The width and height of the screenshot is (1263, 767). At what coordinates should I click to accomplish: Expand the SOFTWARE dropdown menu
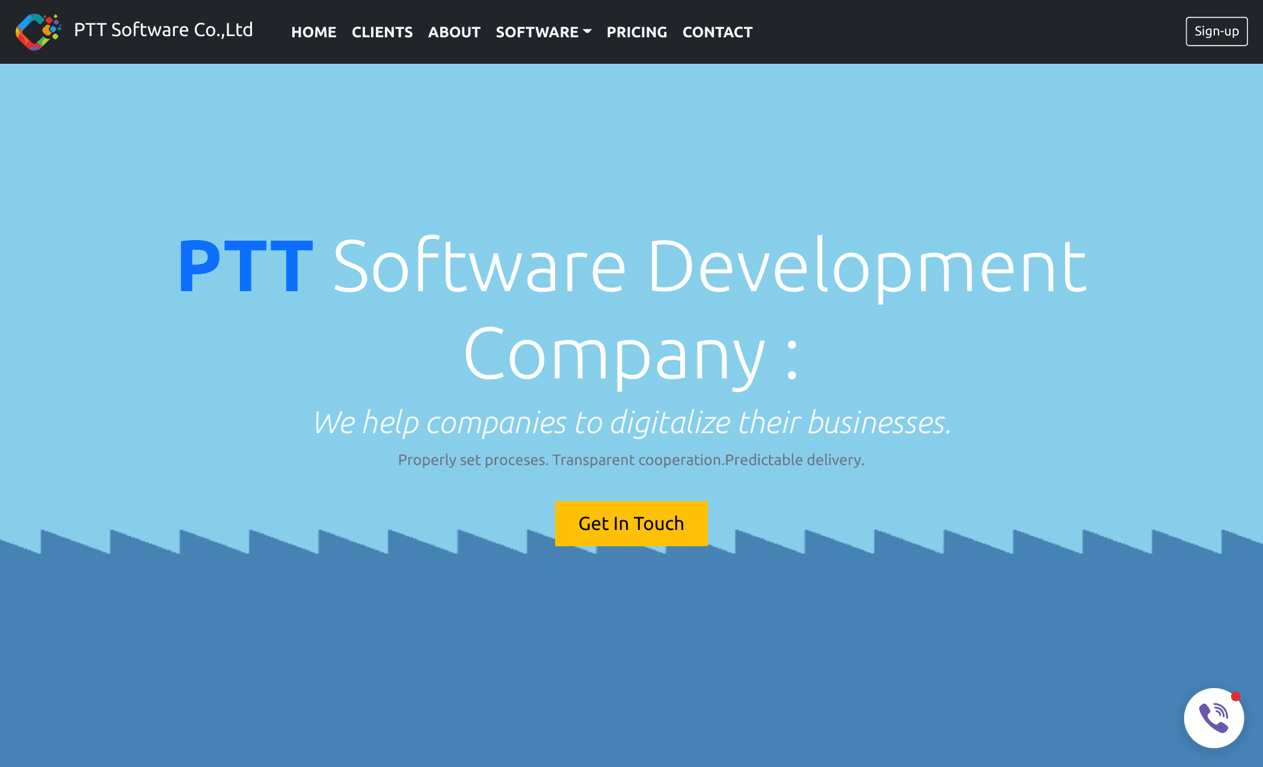tap(543, 32)
